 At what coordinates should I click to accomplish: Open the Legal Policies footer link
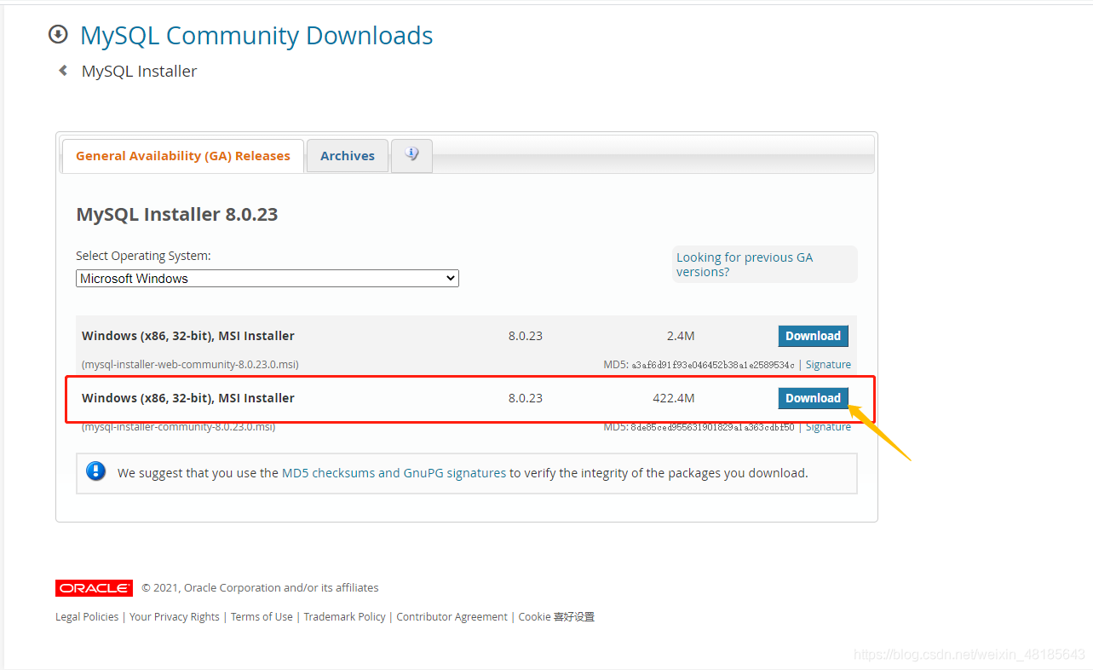87,617
